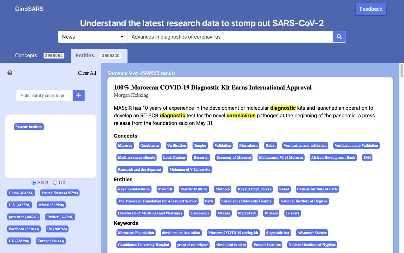The image size is (404, 253).
Task: Click the Economy of Morocco concept tag
Action: pos(234,157)
